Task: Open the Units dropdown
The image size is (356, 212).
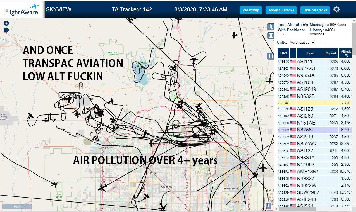Action: (302, 42)
